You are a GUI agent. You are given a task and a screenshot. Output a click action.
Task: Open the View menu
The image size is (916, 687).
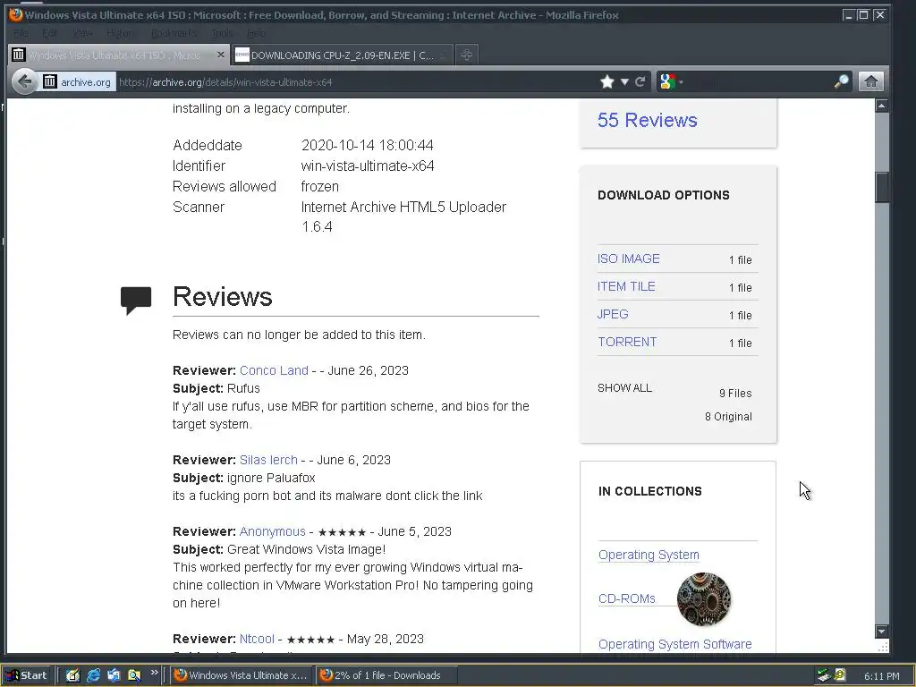82,33
